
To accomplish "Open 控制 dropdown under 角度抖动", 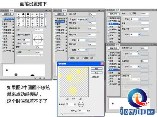I will coord(82,40).
